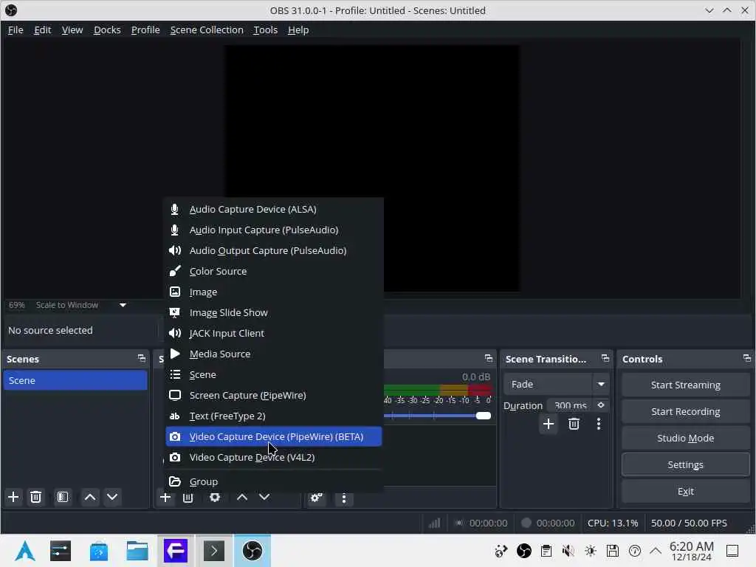Open terminal from the taskbar
Screen dimensions: 756x567
pyautogui.click(x=214, y=551)
